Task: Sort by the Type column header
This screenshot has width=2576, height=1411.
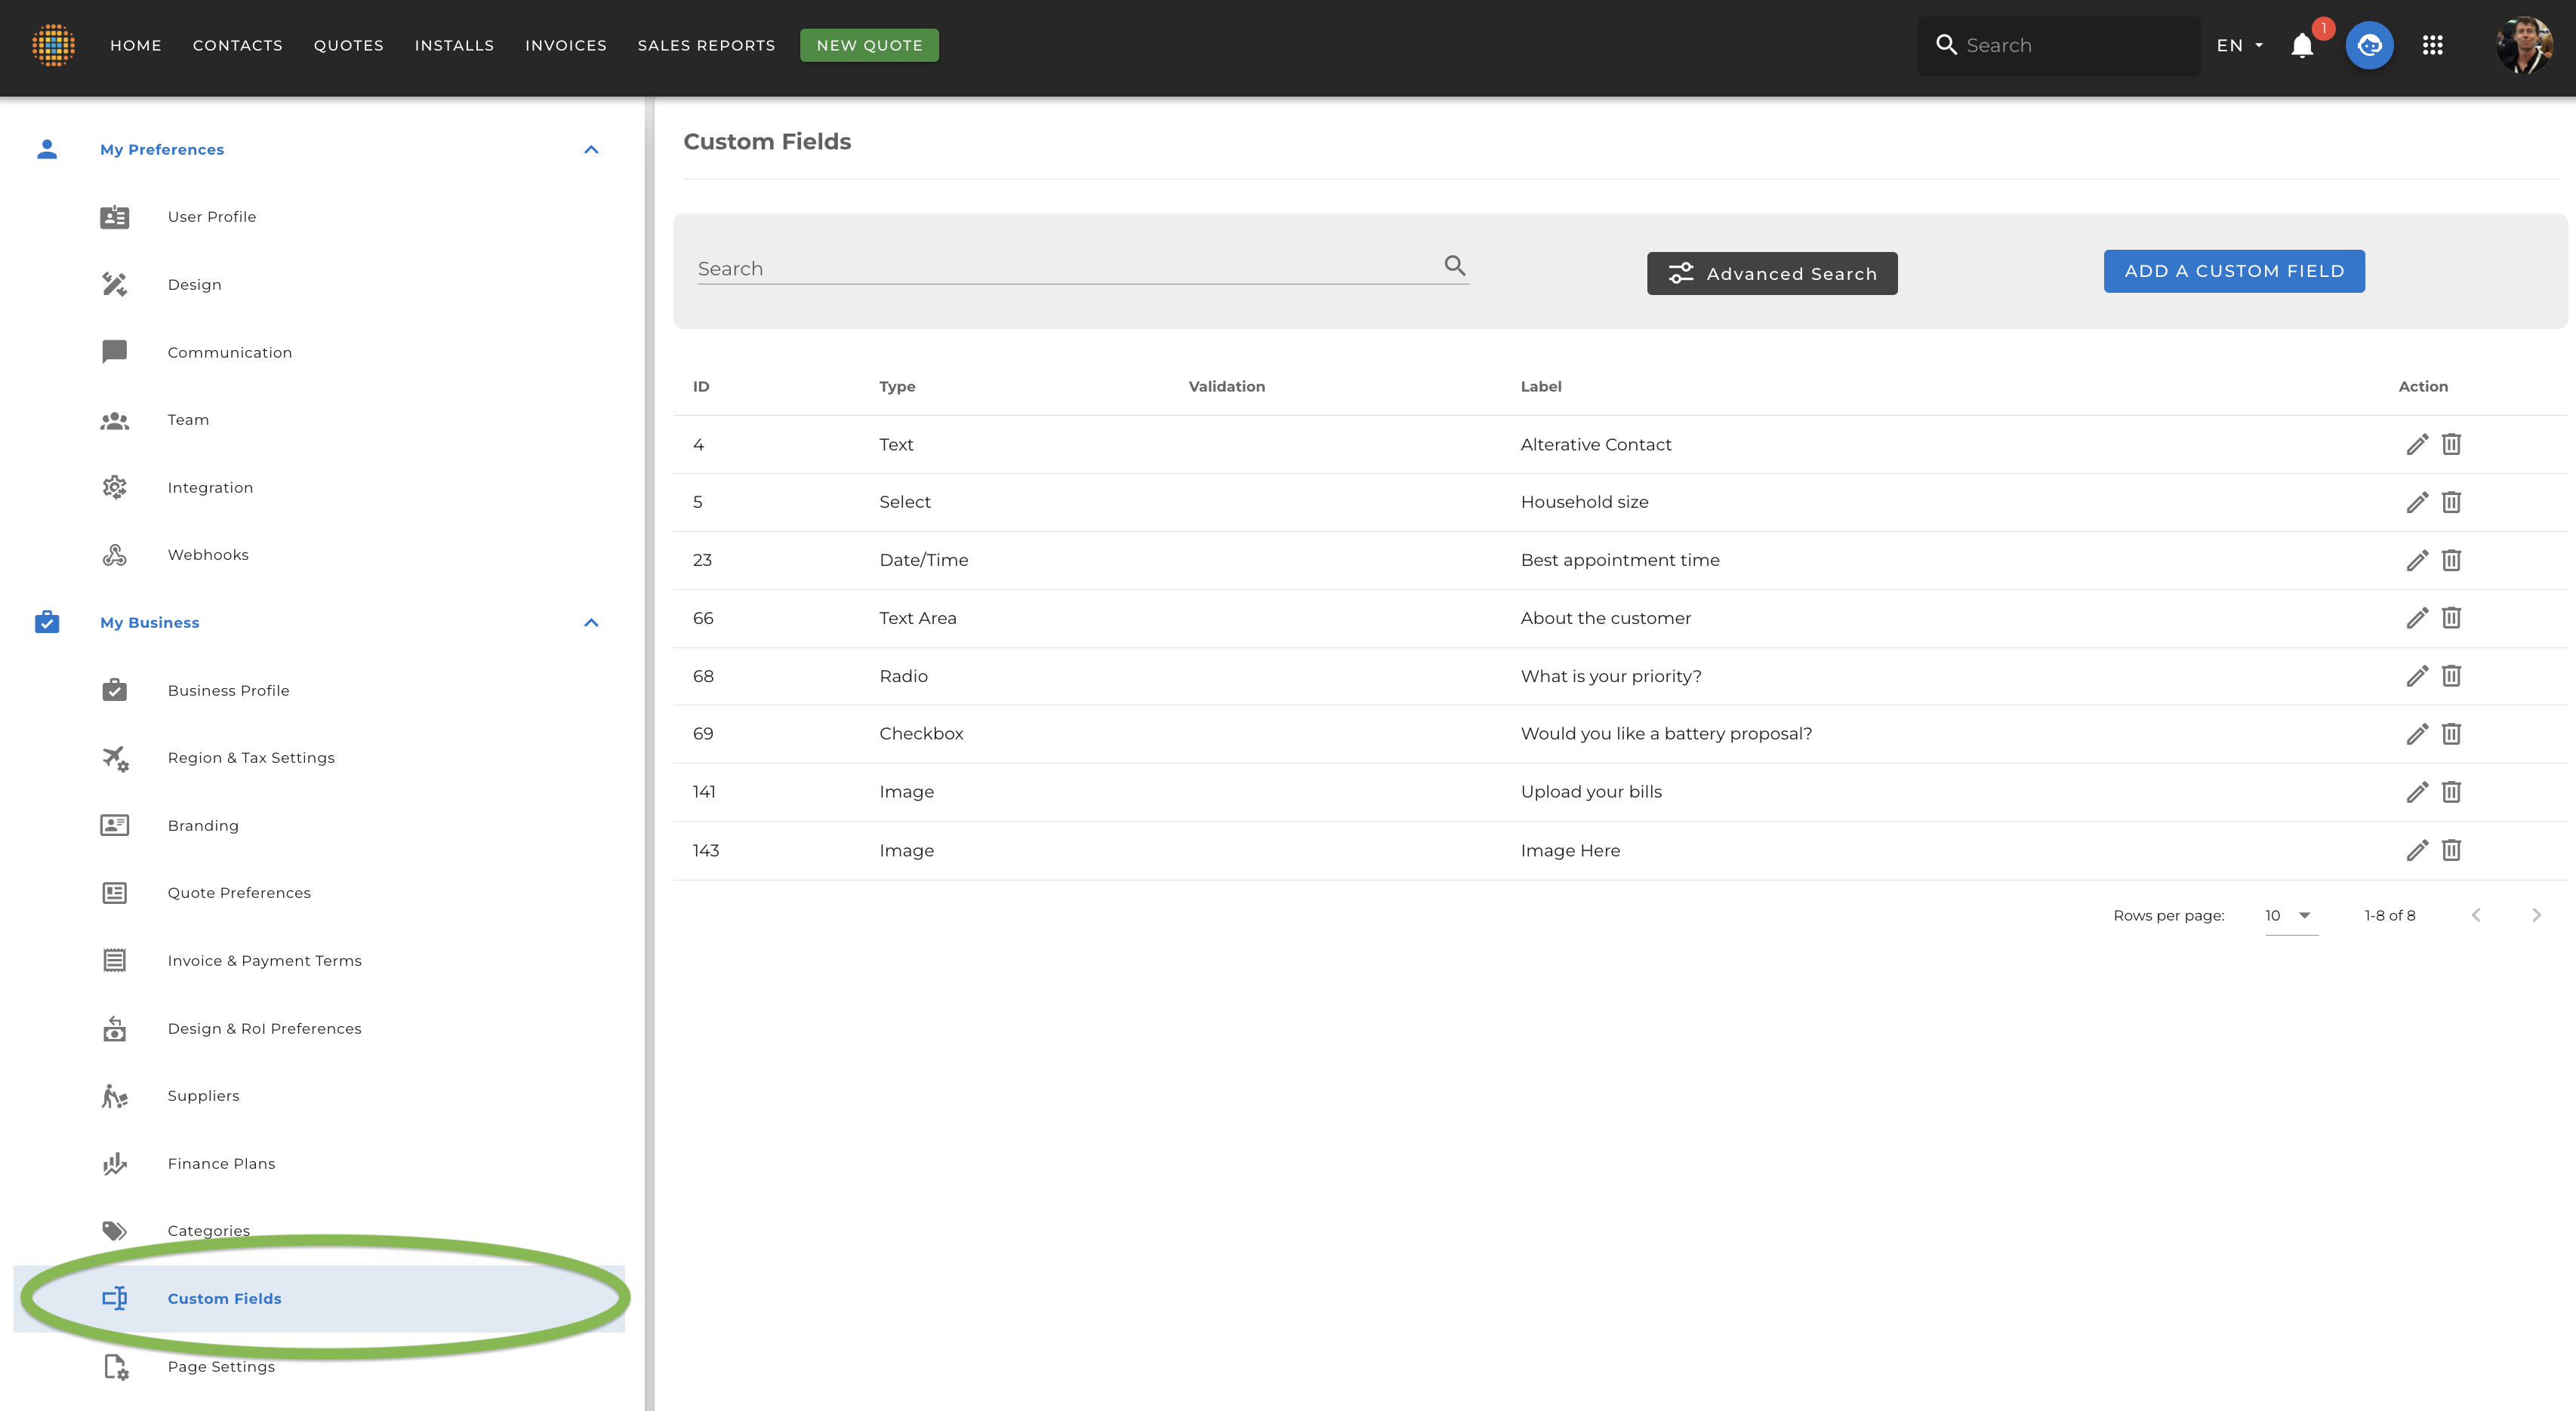Action: [x=897, y=387]
